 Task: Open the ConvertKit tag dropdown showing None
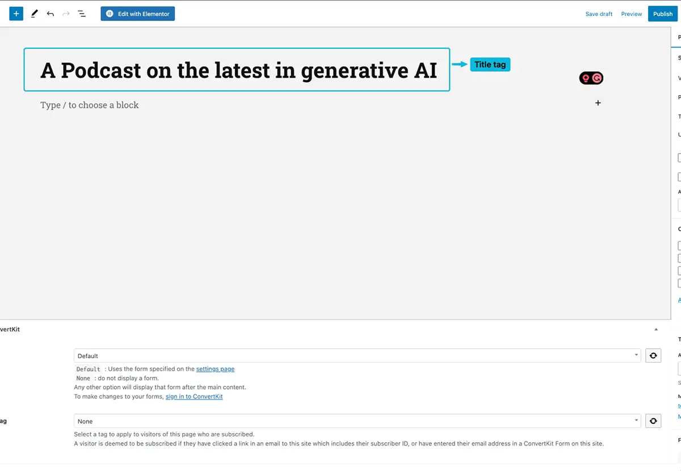pyautogui.click(x=358, y=421)
